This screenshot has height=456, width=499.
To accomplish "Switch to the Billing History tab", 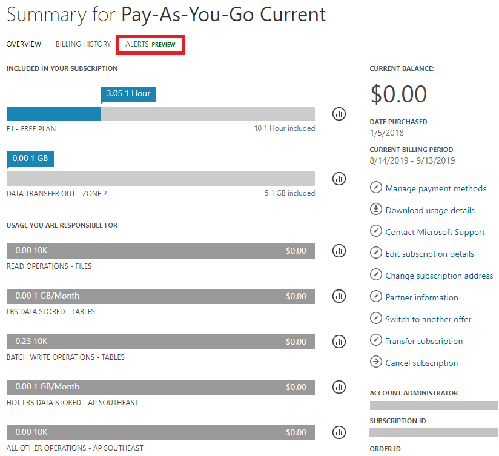I will click(84, 44).
